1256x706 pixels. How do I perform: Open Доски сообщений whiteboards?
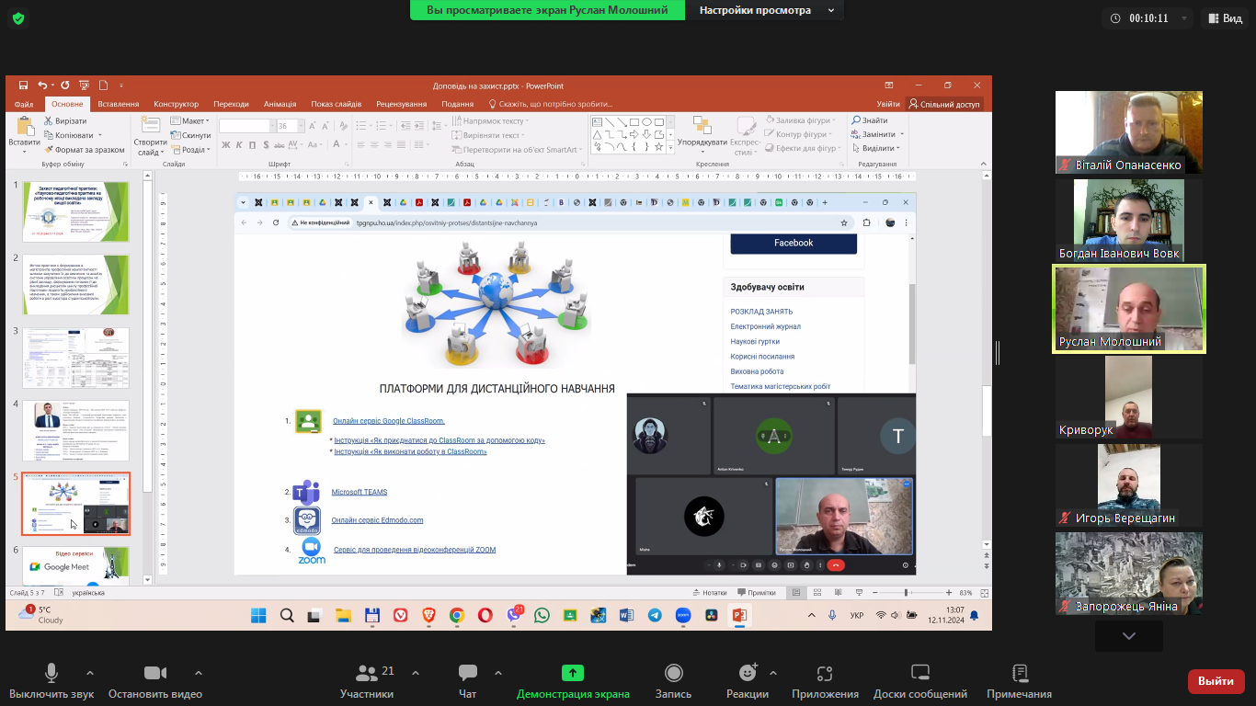point(919,680)
